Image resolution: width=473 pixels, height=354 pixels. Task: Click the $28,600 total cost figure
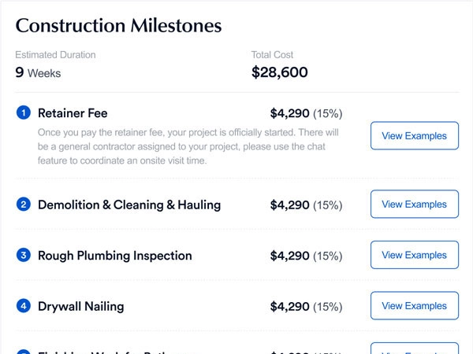point(279,72)
